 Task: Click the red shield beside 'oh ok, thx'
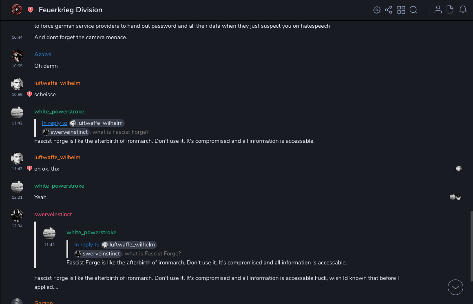click(x=29, y=169)
